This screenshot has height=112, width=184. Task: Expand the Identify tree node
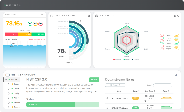coord(9,93)
